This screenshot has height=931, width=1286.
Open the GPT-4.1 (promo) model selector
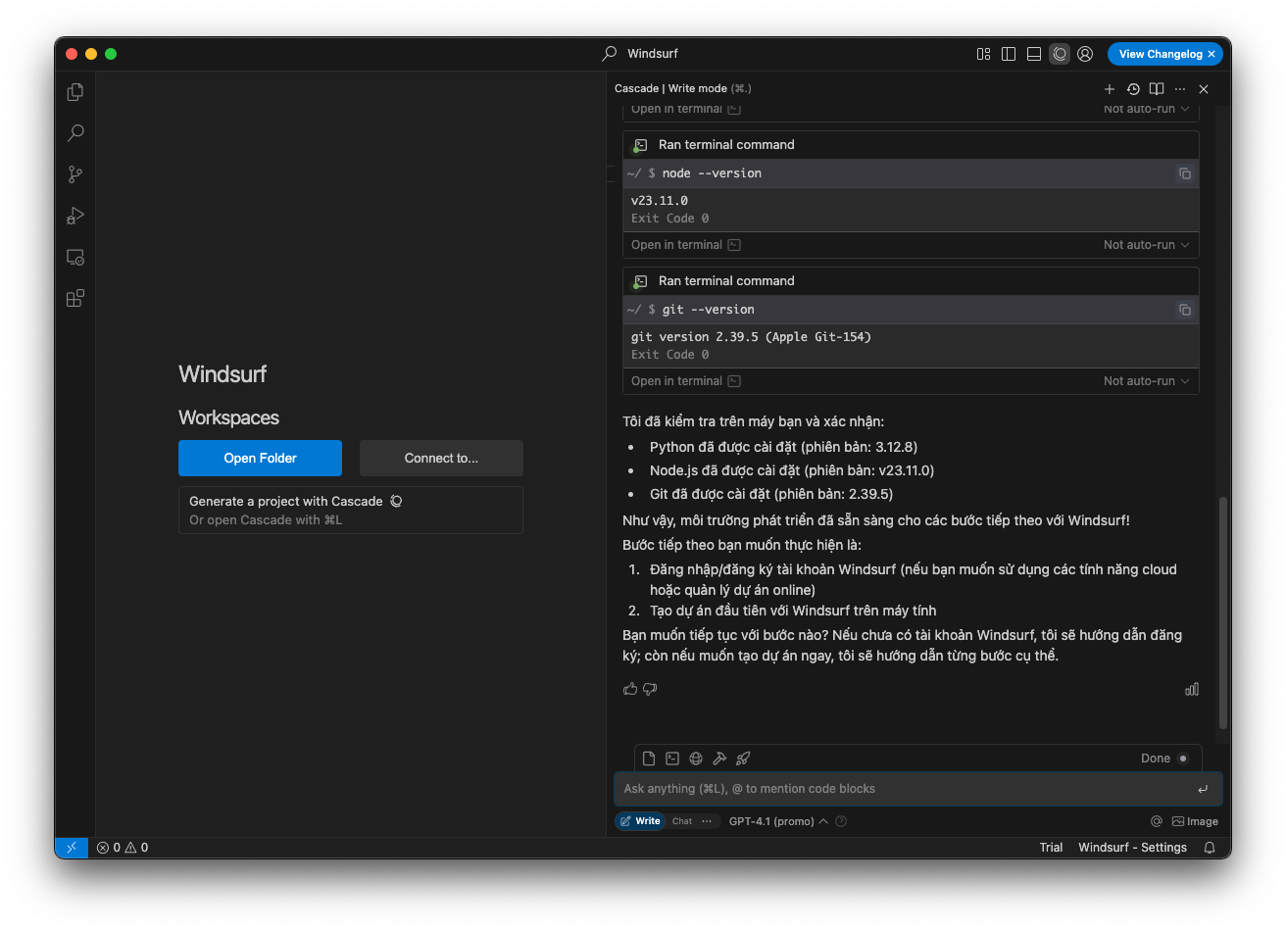click(778, 821)
